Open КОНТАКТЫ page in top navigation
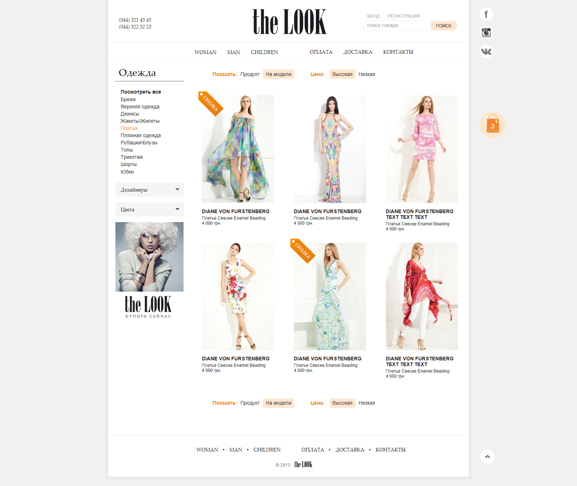The height and width of the screenshot is (486, 577). tap(398, 52)
